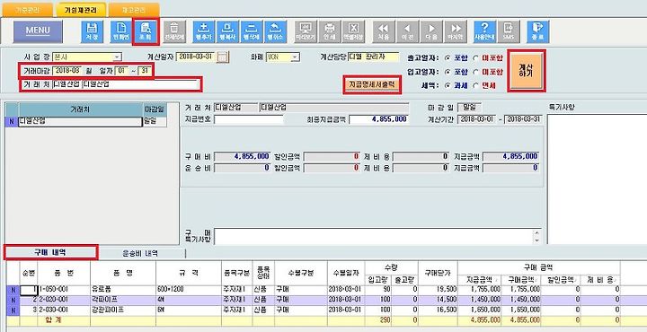Switch to the 기성제관리 top tab
This screenshot has width=647, height=332.
tap(81, 10)
